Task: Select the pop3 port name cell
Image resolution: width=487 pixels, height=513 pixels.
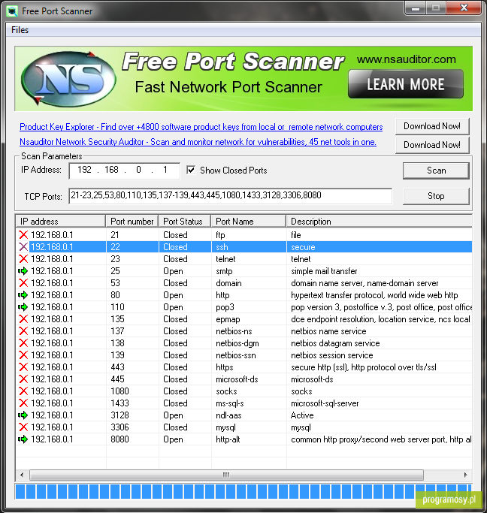Action: (x=225, y=307)
